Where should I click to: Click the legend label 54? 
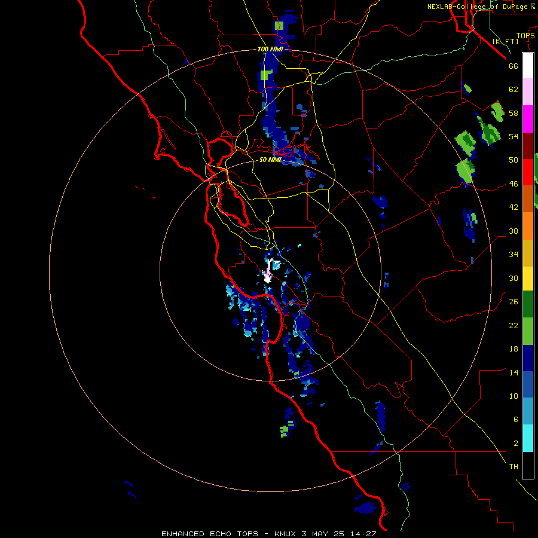(x=513, y=136)
